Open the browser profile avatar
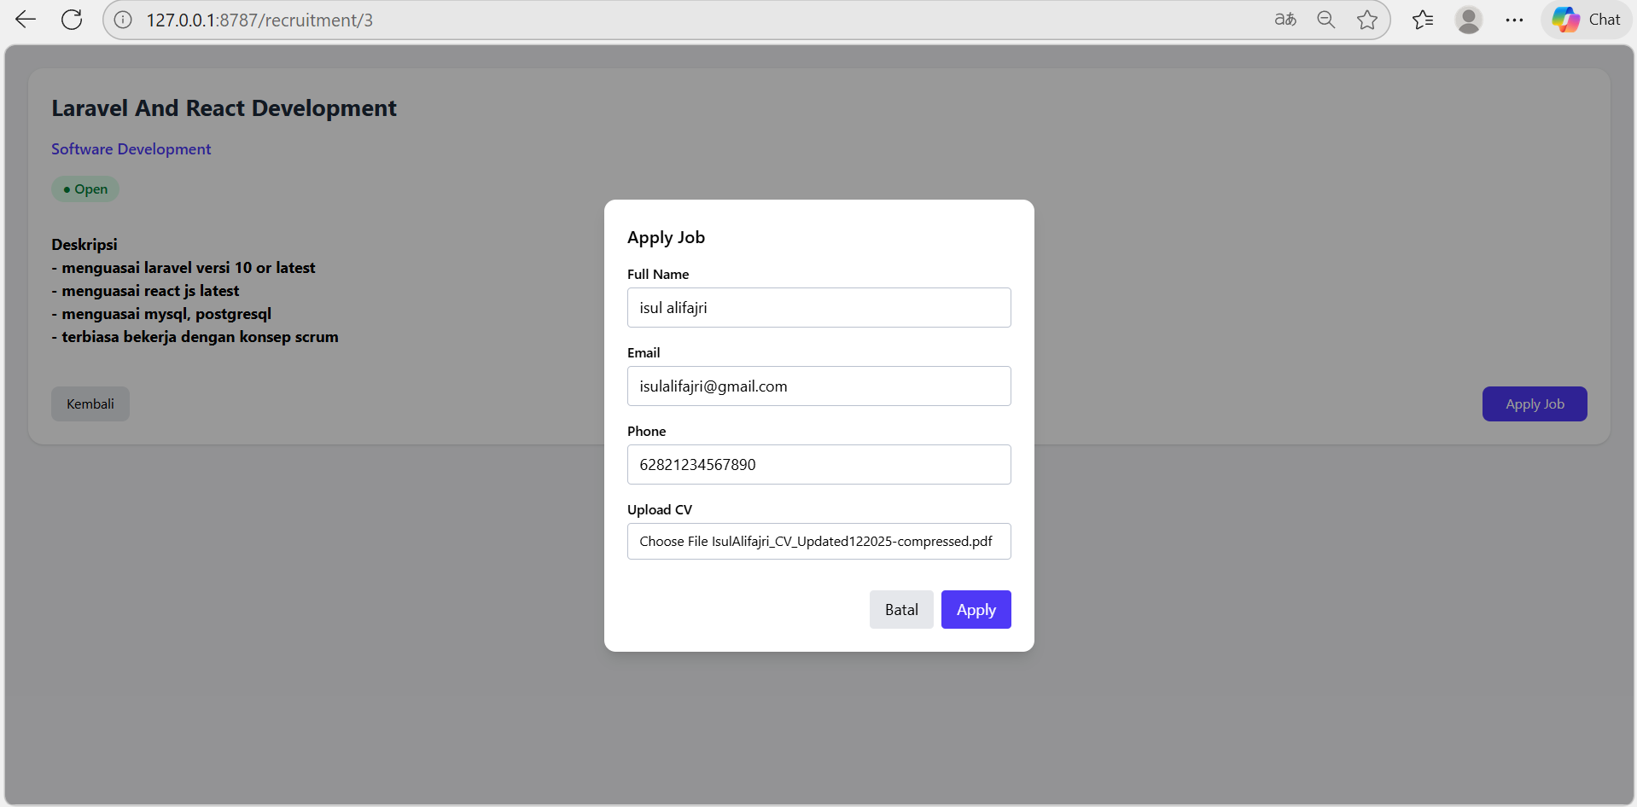Viewport: 1637px width, 807px height. (1468, 20)
